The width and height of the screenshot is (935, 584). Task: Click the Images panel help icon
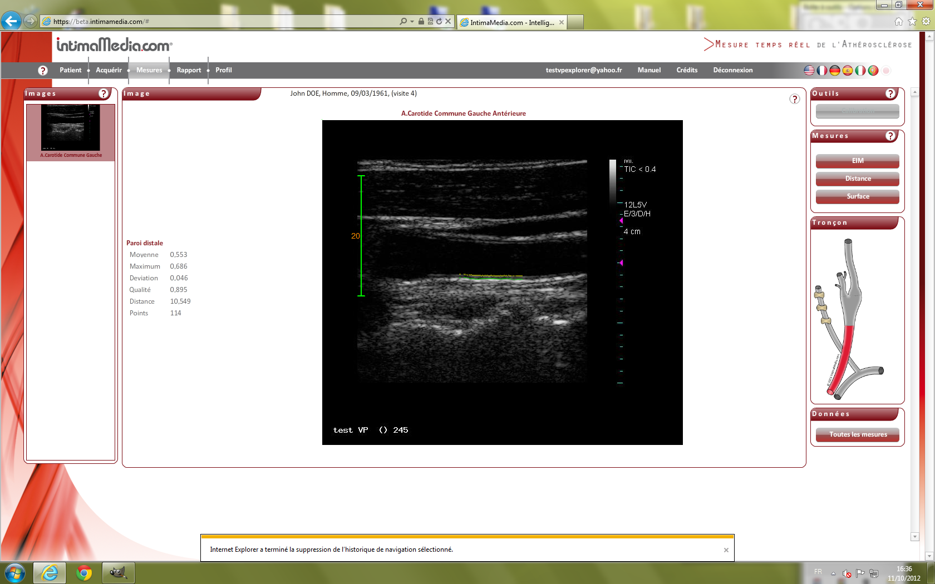coord(104,93)
